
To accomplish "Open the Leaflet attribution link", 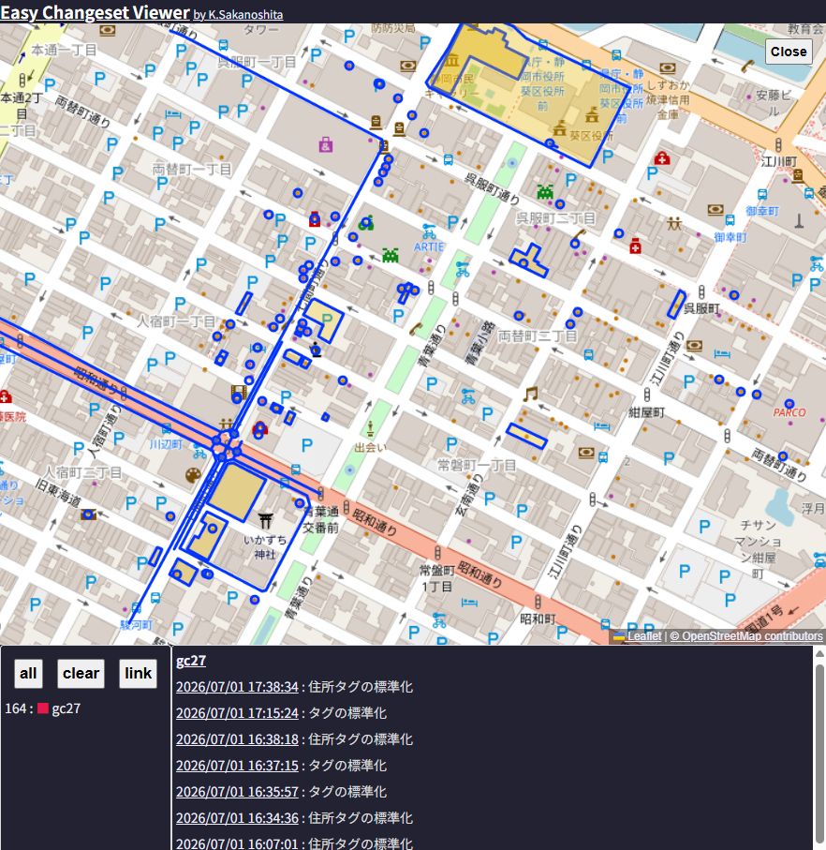I will pos(644,636).
